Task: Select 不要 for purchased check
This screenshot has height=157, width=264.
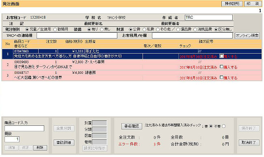Action: pos(224,126)
